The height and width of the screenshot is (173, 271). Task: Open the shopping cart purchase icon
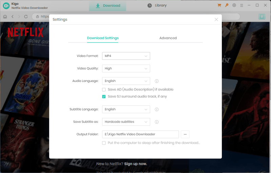(x=219, y=5)
